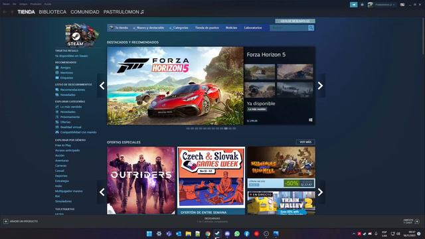The height and width of the screenshot is (239, 425).
Task: Go to previous special offers page
Action: click(102, 192)
